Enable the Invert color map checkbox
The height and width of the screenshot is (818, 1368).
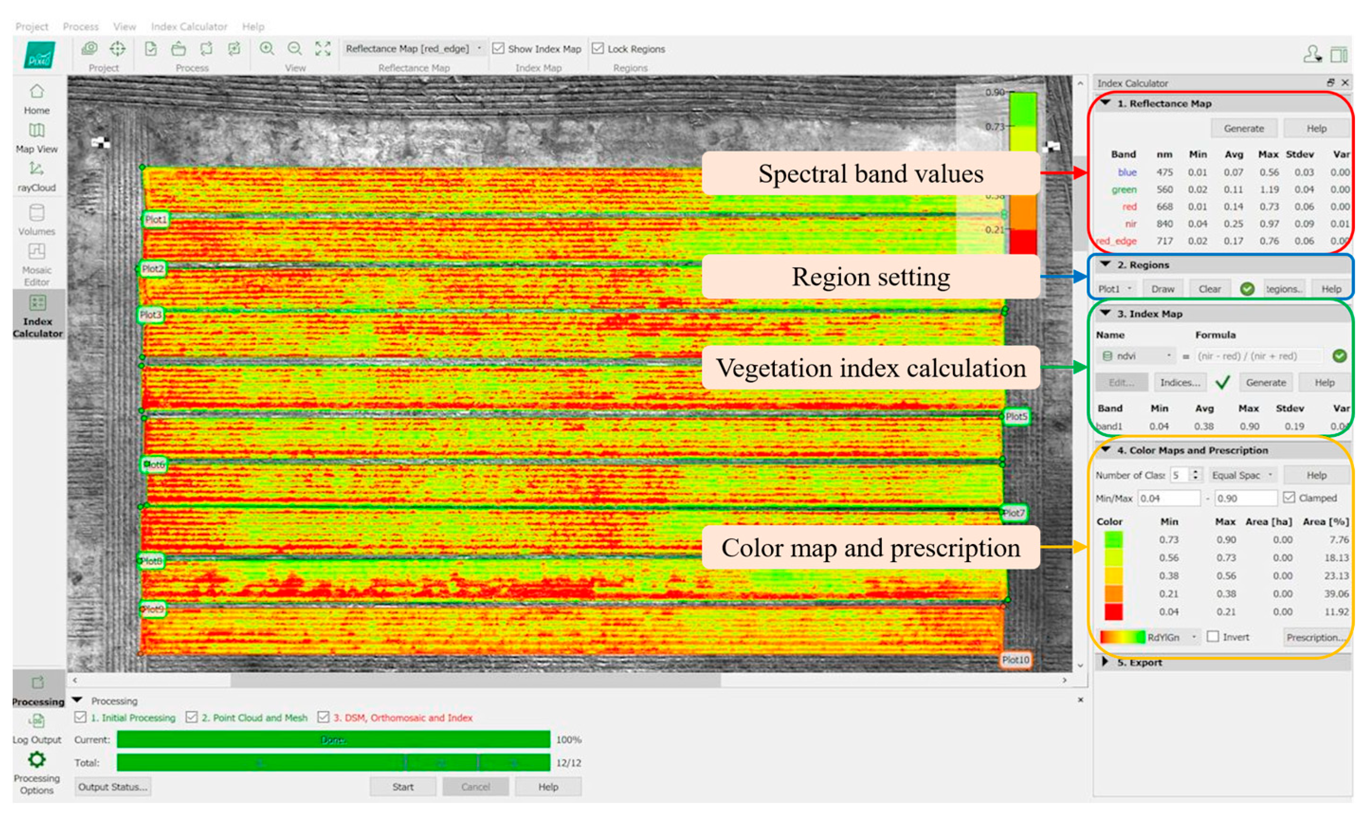click(x=1213, y=636)
